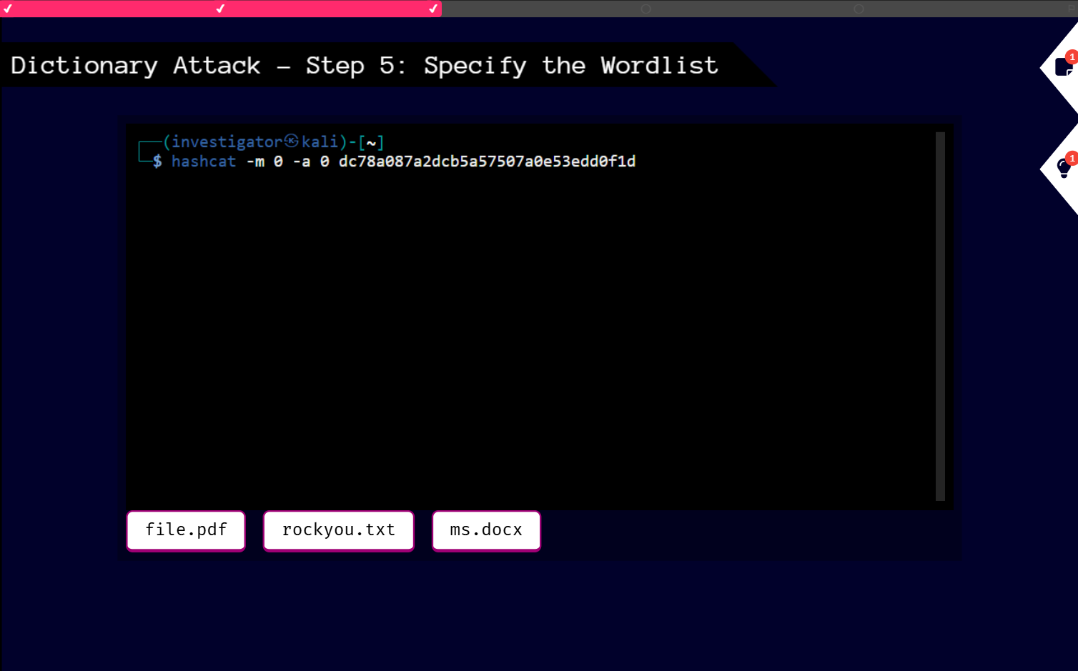Click the "-a 0" attack mode flag
Screen dimensions: 1078x671
click(x=311, y=161)
